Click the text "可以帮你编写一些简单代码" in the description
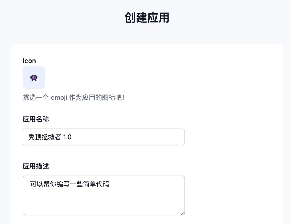The width and height of the screenshot is (291, 224). click(x=70, y=184)
